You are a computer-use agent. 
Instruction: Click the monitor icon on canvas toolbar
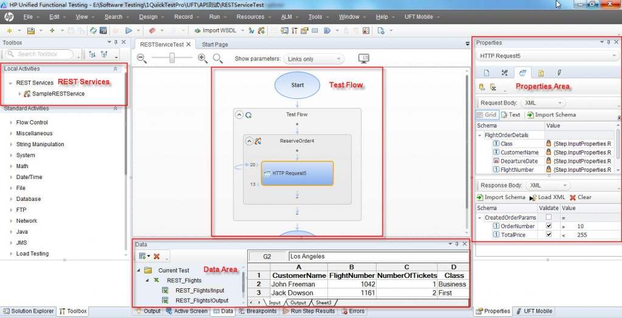coord(364,59)
